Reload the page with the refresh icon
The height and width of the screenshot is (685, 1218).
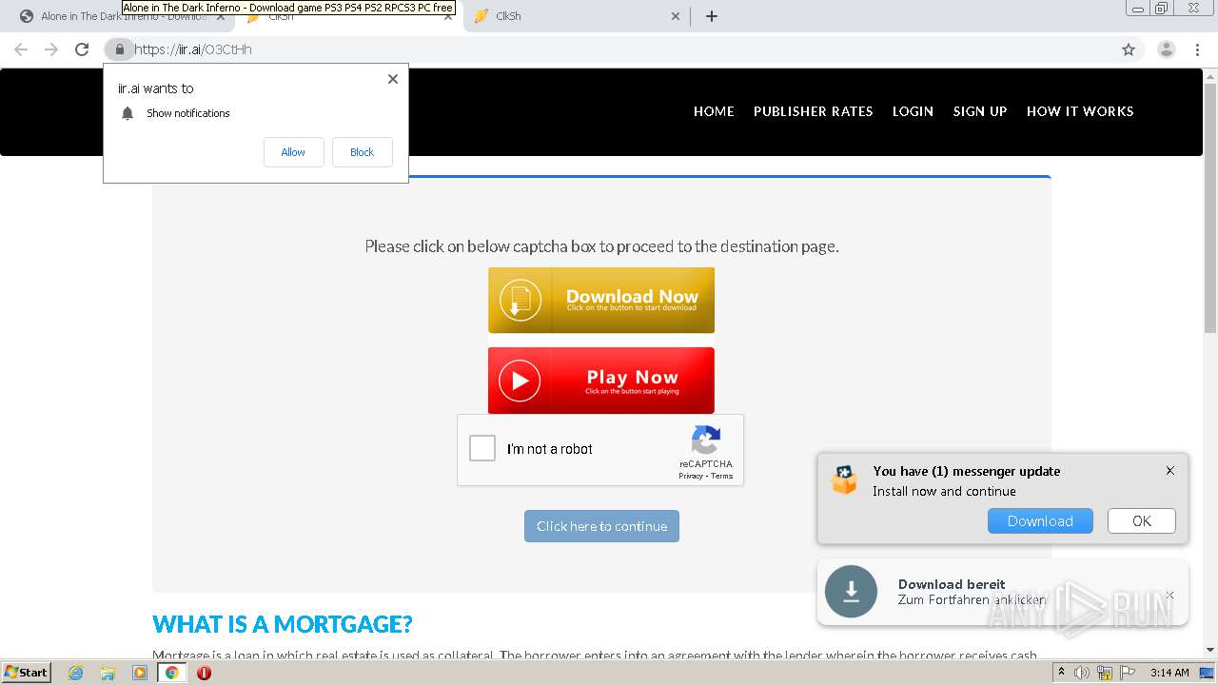click(82, 49)
